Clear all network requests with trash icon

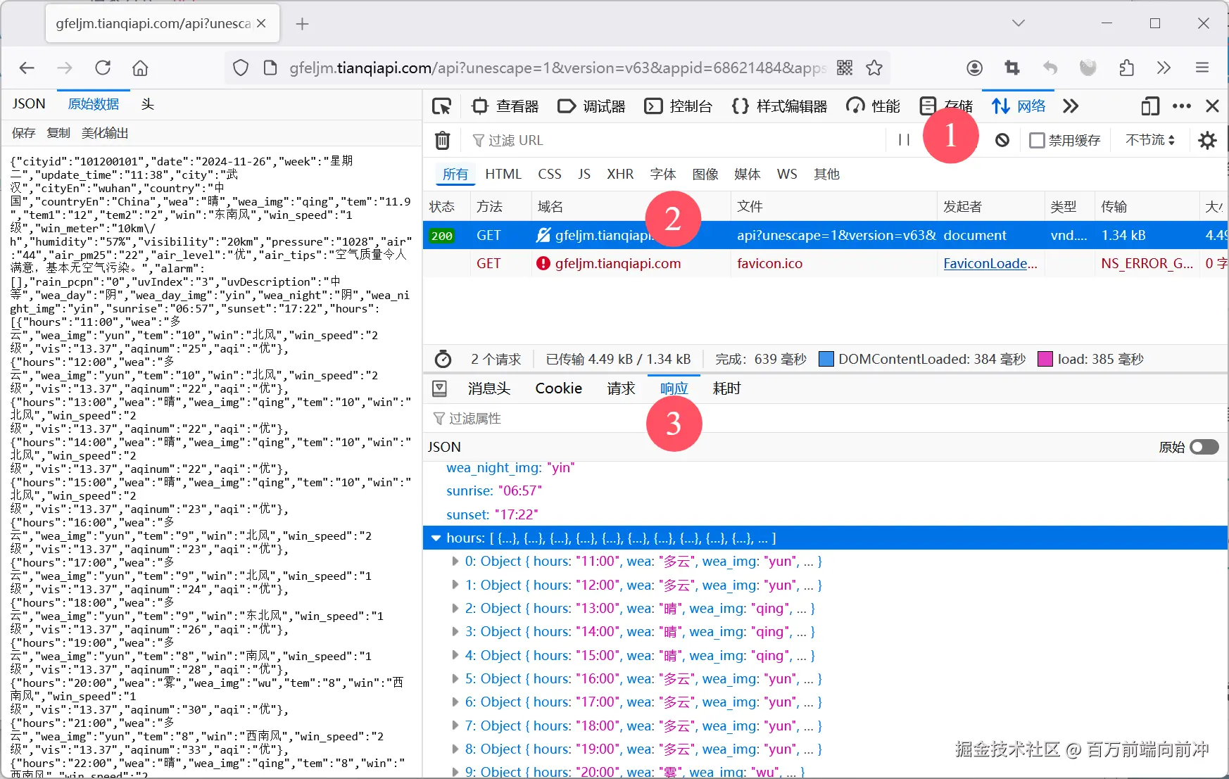pyautogui.click(x=442, y=140)
